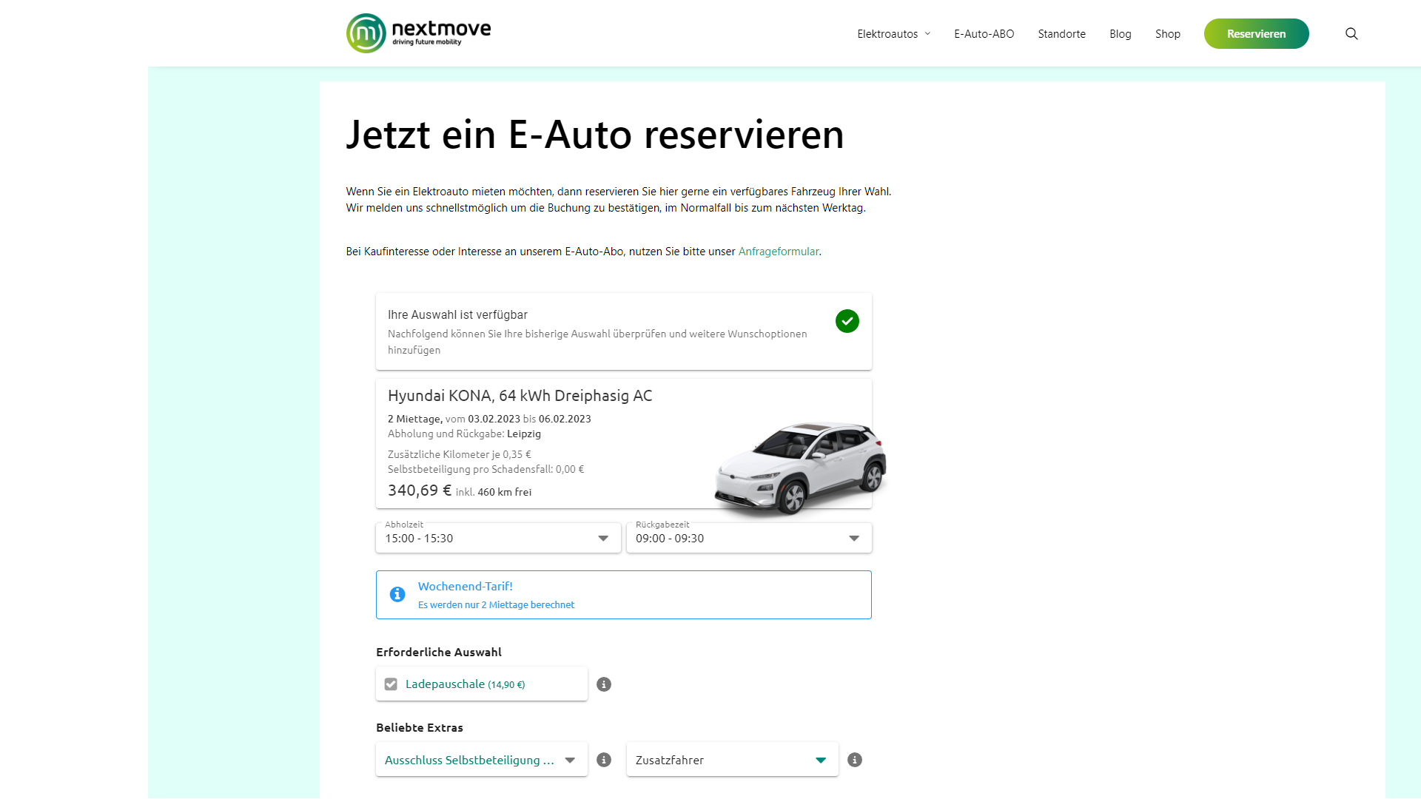Click the white Hyundai KONA image

click(799, 468)
